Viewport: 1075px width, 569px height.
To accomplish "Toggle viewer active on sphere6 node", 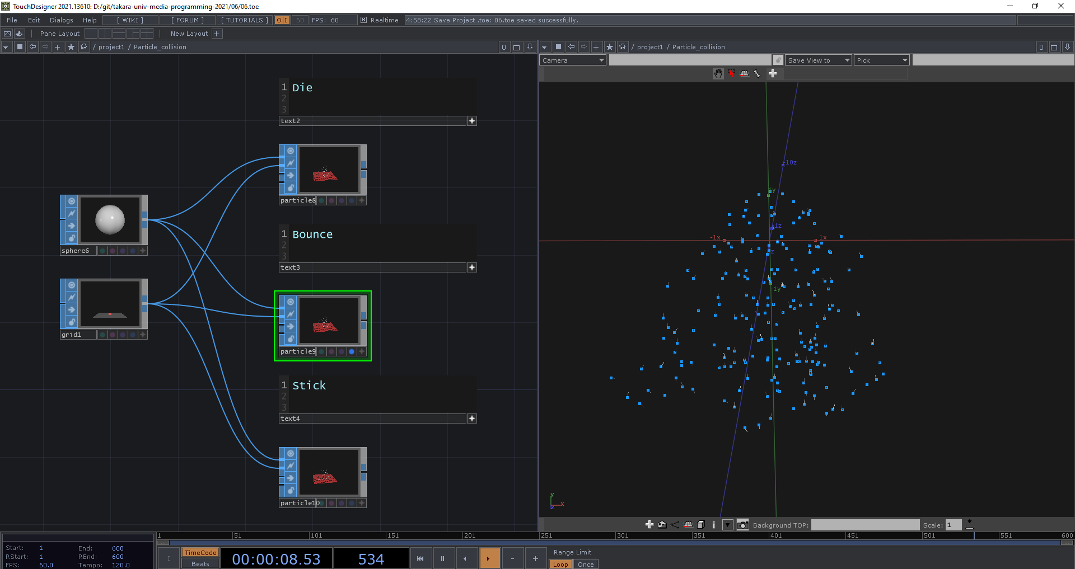I will click(x=72, y=201).
